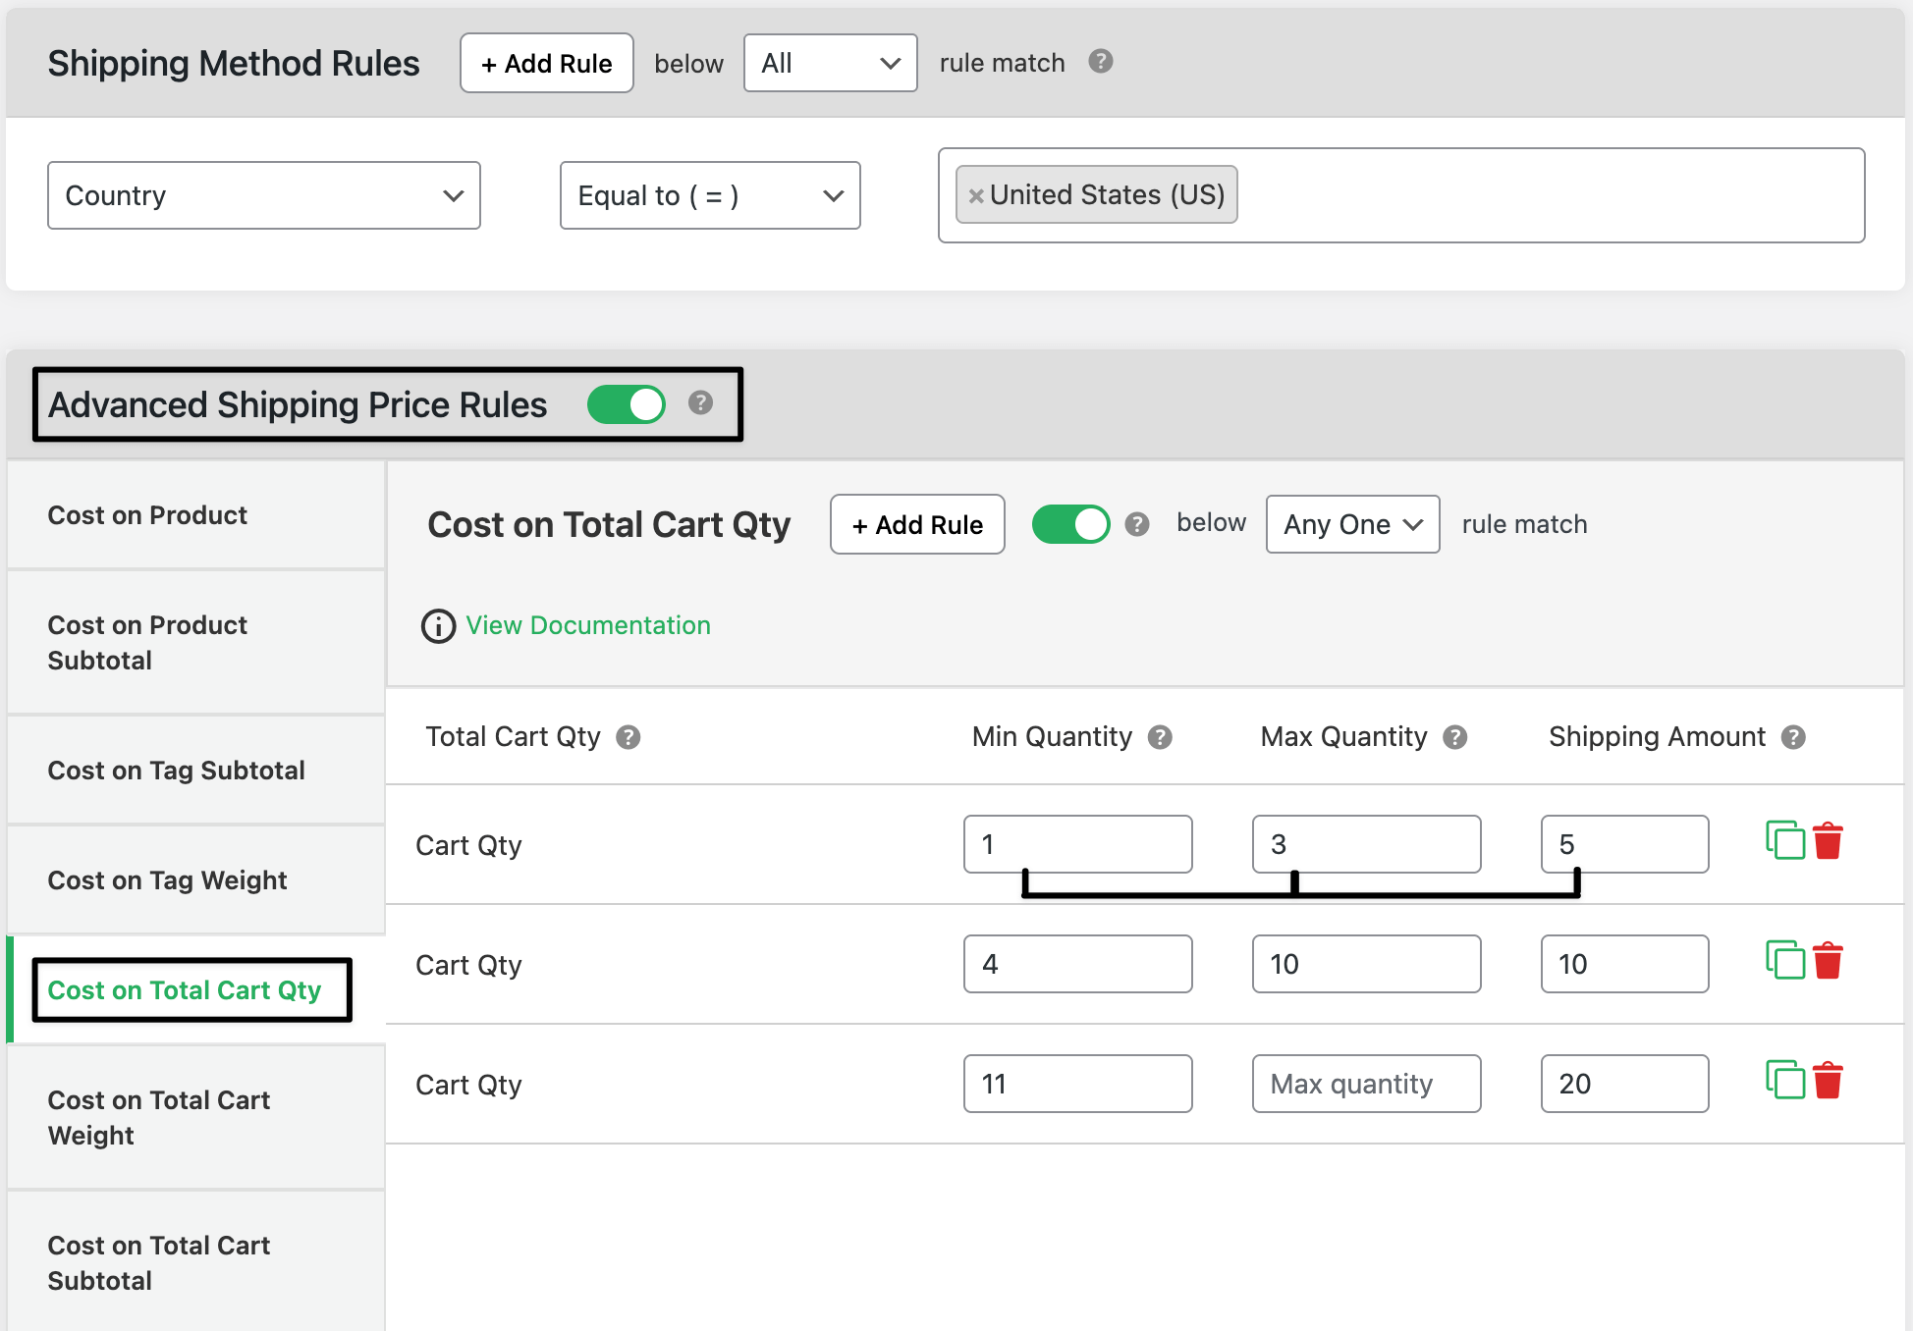Click Min Quantity field containing 4

point(1078,964)
